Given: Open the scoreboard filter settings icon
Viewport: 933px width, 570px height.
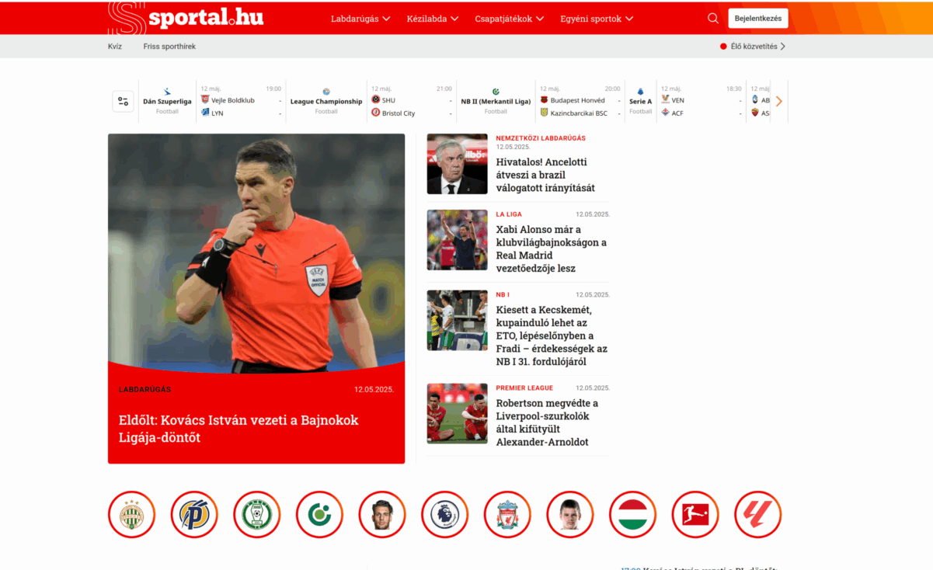Looking at the screenshot, I should pos(123,102).
